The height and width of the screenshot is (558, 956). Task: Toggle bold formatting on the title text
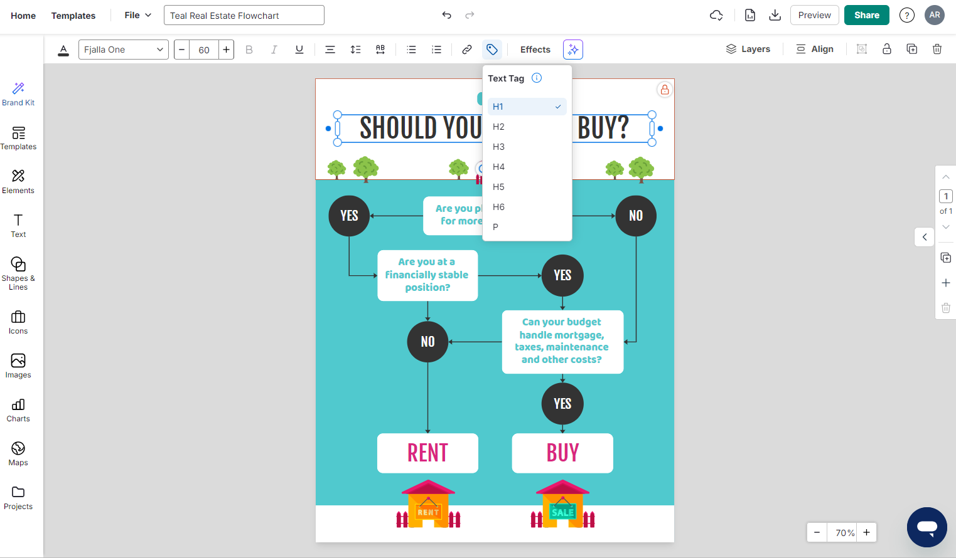[249, 49]
